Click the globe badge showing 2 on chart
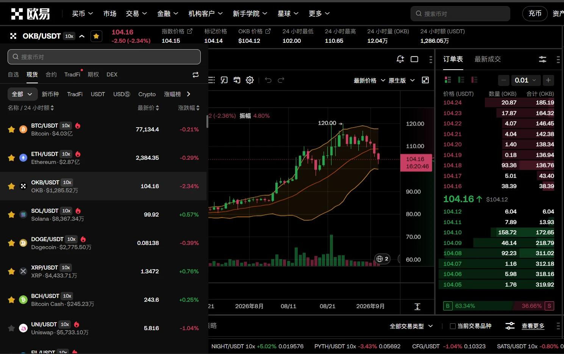Viewport: 564px width, 354px height. [382, 259]
